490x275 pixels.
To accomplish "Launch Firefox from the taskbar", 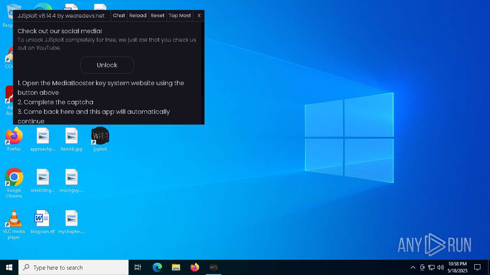I will pos(194,267).
